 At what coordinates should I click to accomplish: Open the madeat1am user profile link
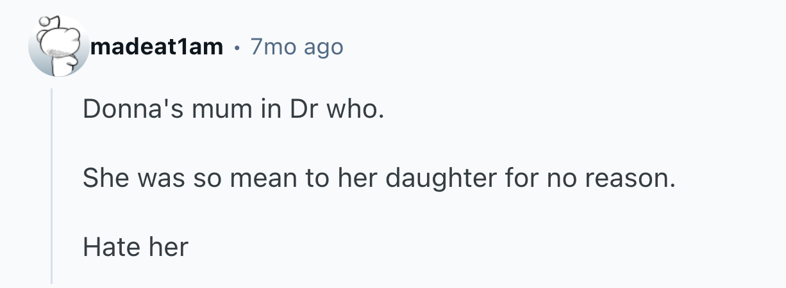click(156, 47)
